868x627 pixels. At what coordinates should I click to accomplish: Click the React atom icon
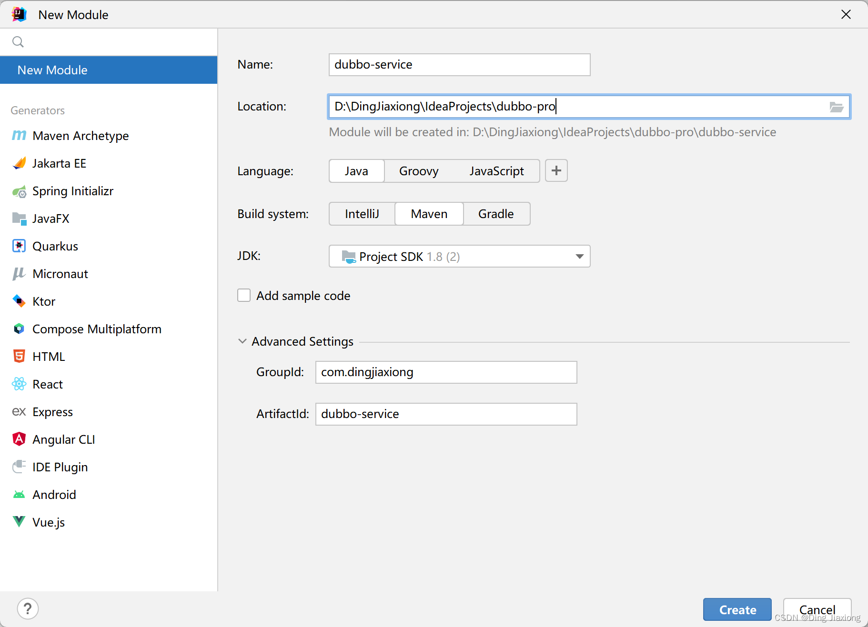click(19, 384)
